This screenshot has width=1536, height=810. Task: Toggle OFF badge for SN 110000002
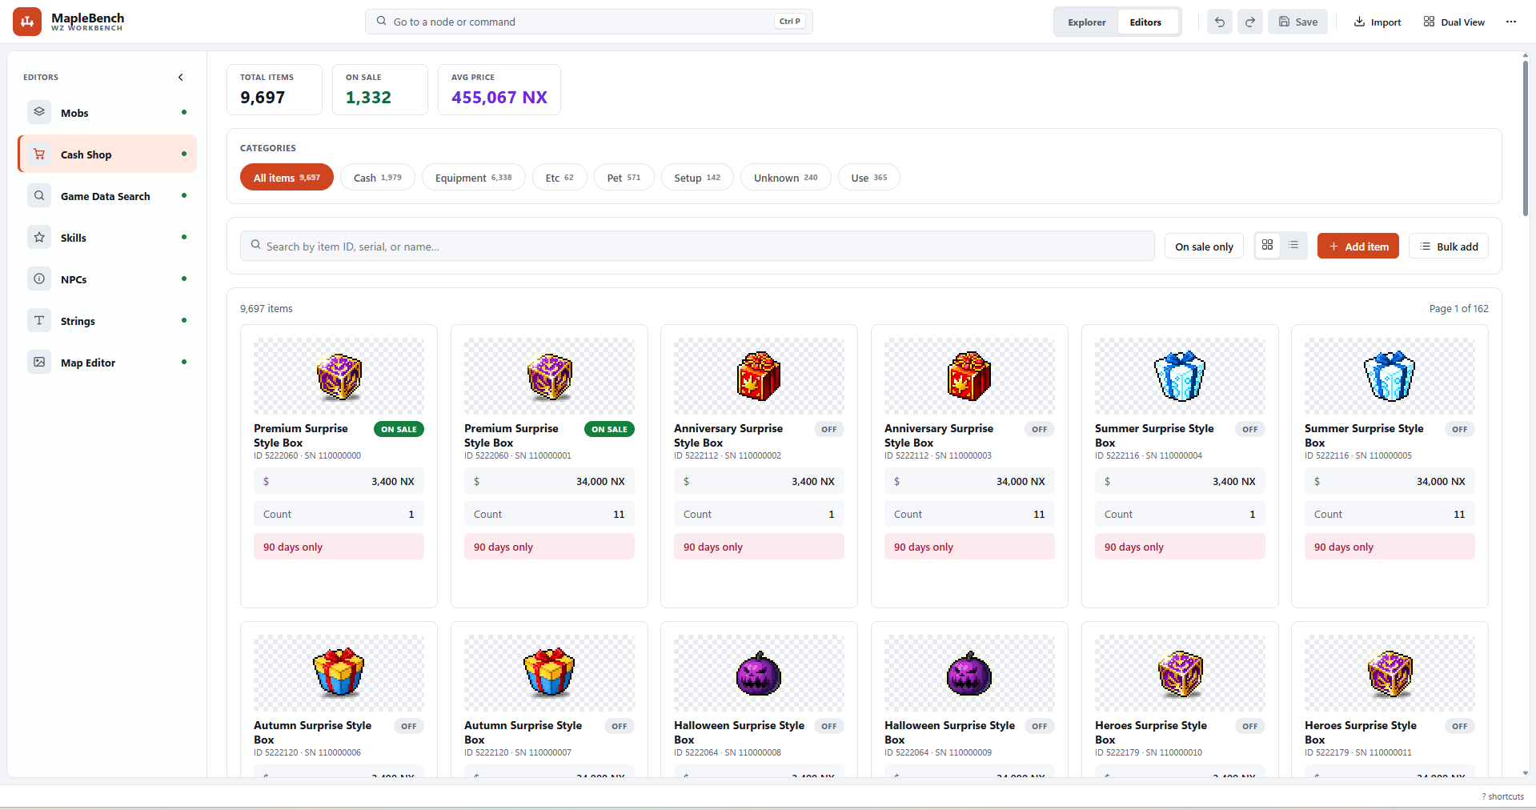(x=829, y=429)
